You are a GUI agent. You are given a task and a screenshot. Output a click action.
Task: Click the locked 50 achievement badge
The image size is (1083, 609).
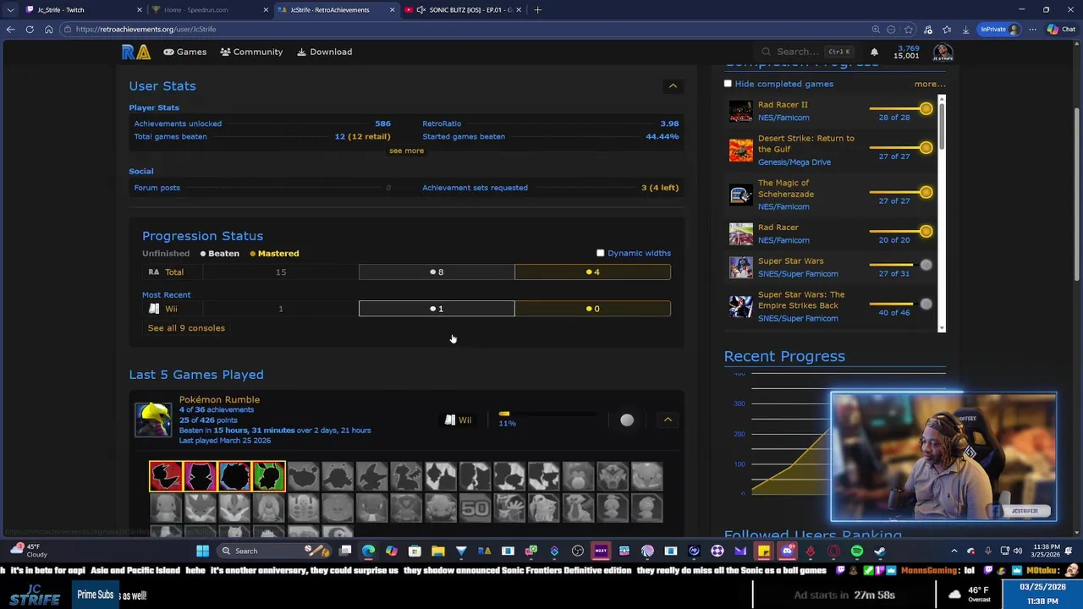(x=476, y=509)
